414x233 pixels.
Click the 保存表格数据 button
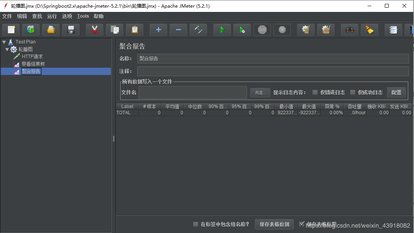pyautogui.click(x=274, y=224)
